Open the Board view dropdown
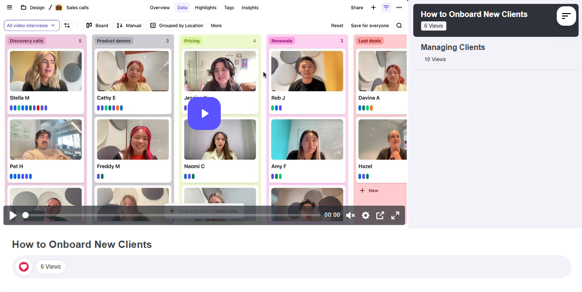582x292 pixels. [x=98, y=26]
